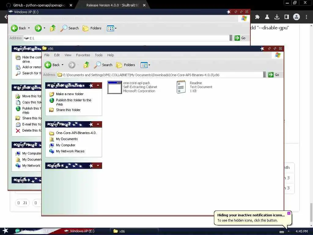Click Up folder icon in Windows XP (E:) window
This screenshot has width=313, height=235.
pos(53,28)
